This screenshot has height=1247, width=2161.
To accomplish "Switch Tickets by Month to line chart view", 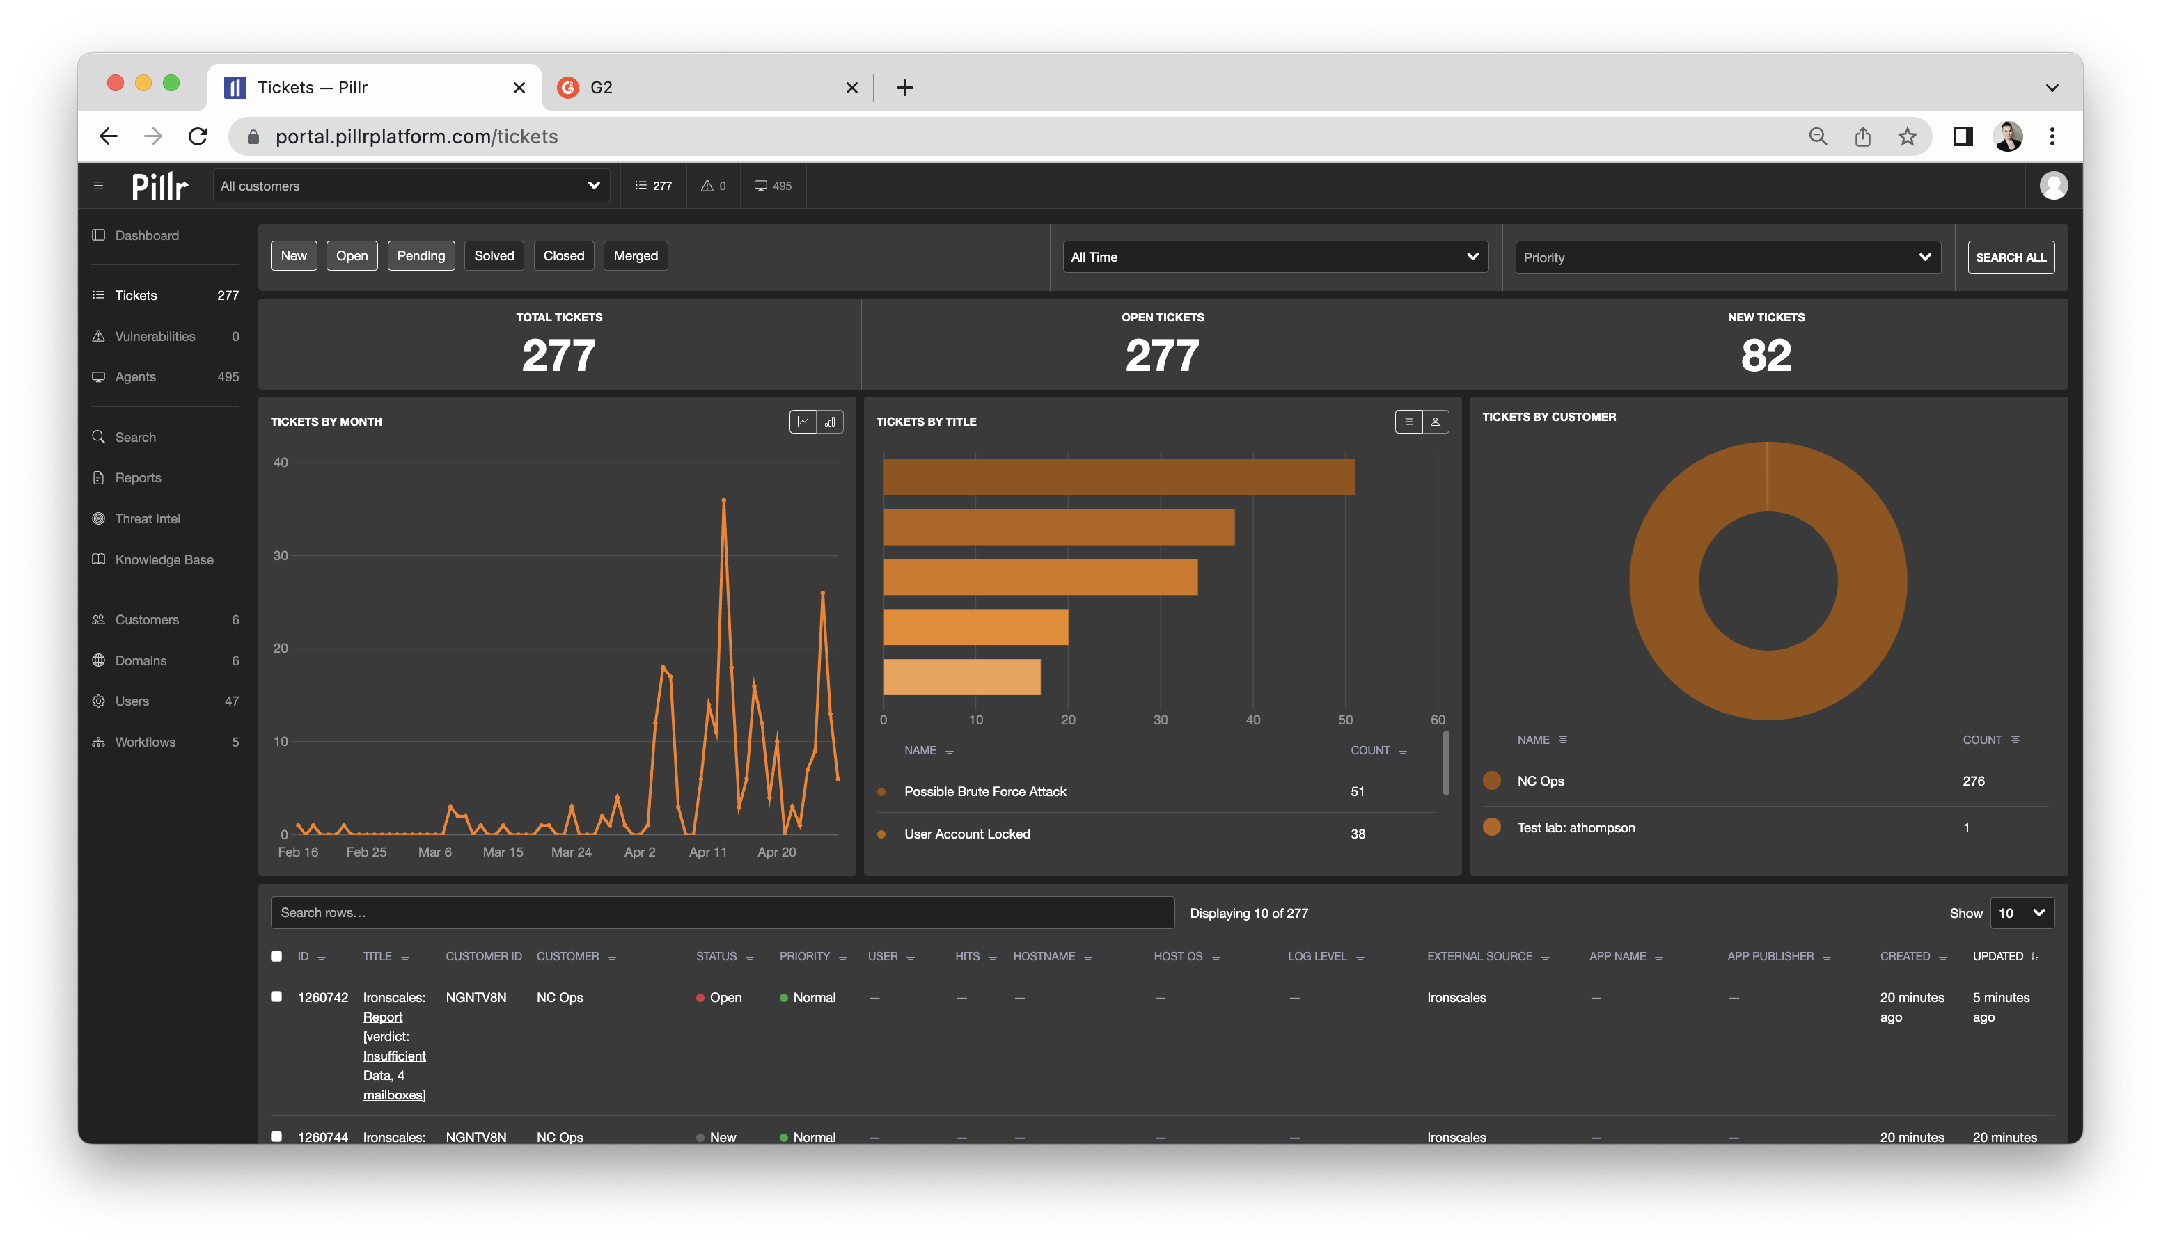I will [x=803, y=422].
